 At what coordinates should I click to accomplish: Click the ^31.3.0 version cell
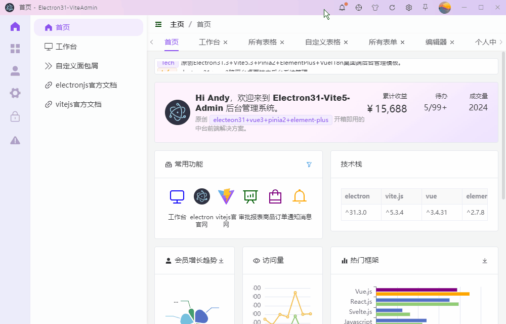coord(361,212)
